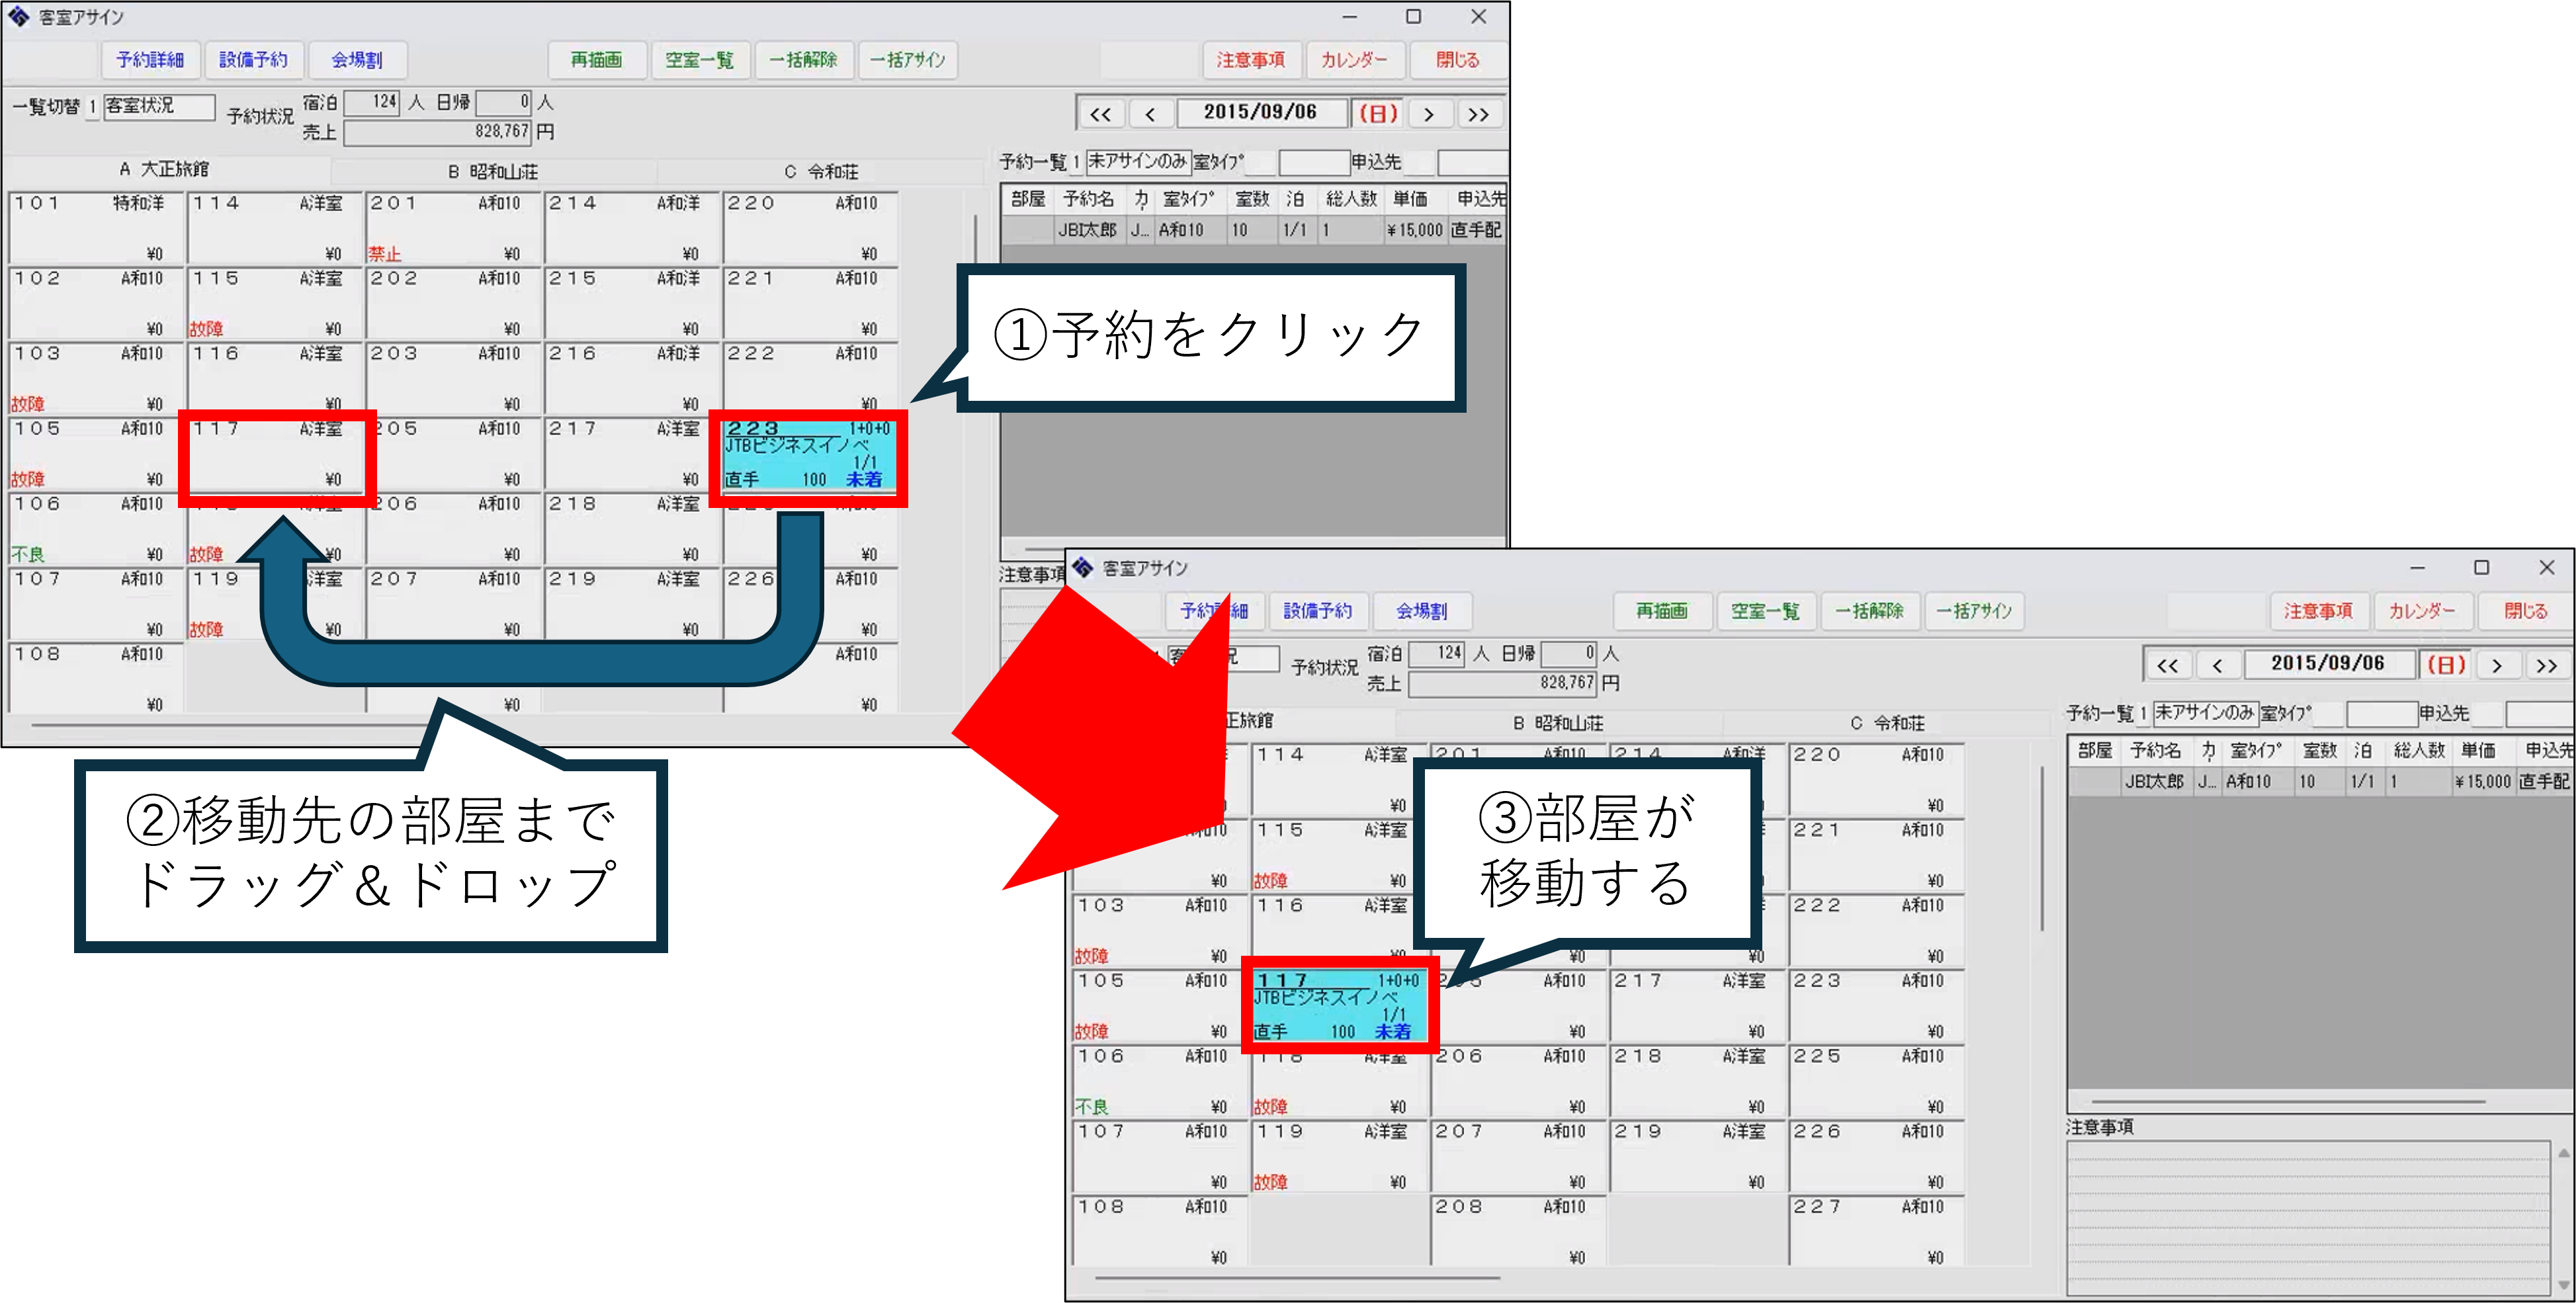Click 一括解除 in the lower window toolbar

[x=1869, y=611]
